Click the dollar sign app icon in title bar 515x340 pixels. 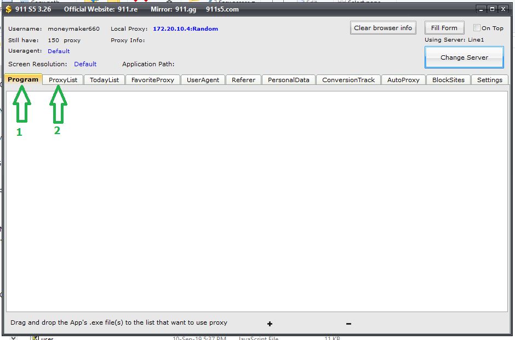click(8, 9)
